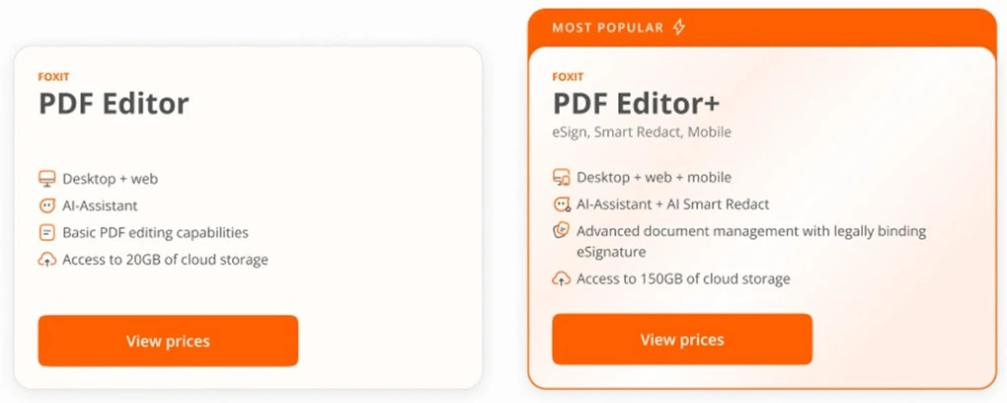The width and height of the screenshot is (1007, 403).
Task: Click the FOXIT label above PDF Editor+
Action: [x=568, y=76]
